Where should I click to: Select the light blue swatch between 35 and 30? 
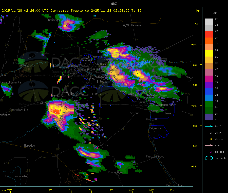[209, 98]
